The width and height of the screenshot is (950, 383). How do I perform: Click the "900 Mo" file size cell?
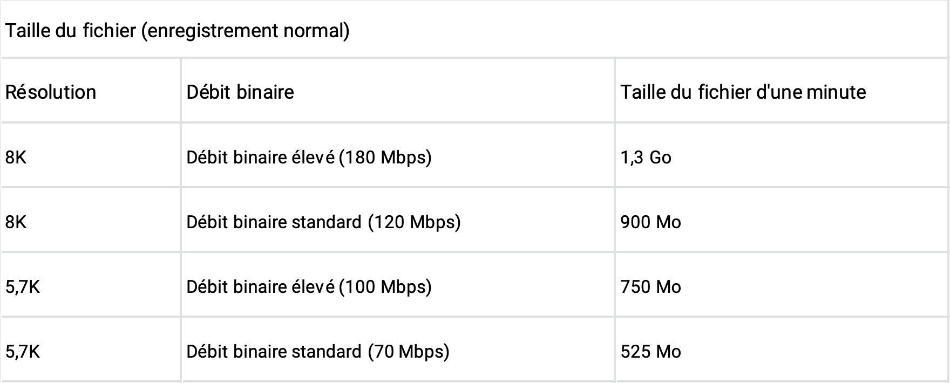pyautogui.click(x=650, y=222)
